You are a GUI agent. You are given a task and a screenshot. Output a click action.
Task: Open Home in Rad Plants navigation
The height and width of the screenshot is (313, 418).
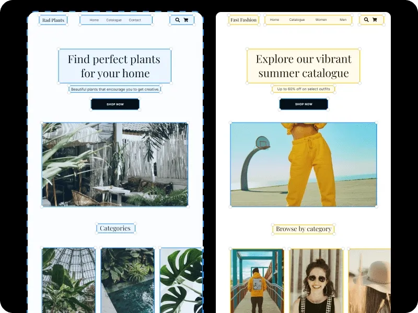(94, 20)
